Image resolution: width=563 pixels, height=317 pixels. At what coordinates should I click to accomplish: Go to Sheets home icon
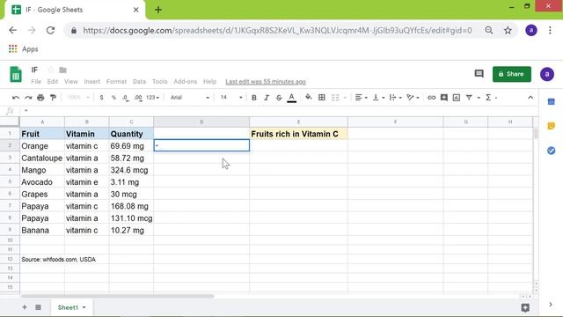pyautogui.click(x=16, y=74)
